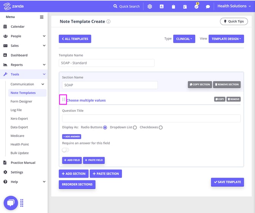This screenshot has height=213, width=255.
Task: Click the drag handle beside Choose multiple values
Action: click(x=64, y=100)
